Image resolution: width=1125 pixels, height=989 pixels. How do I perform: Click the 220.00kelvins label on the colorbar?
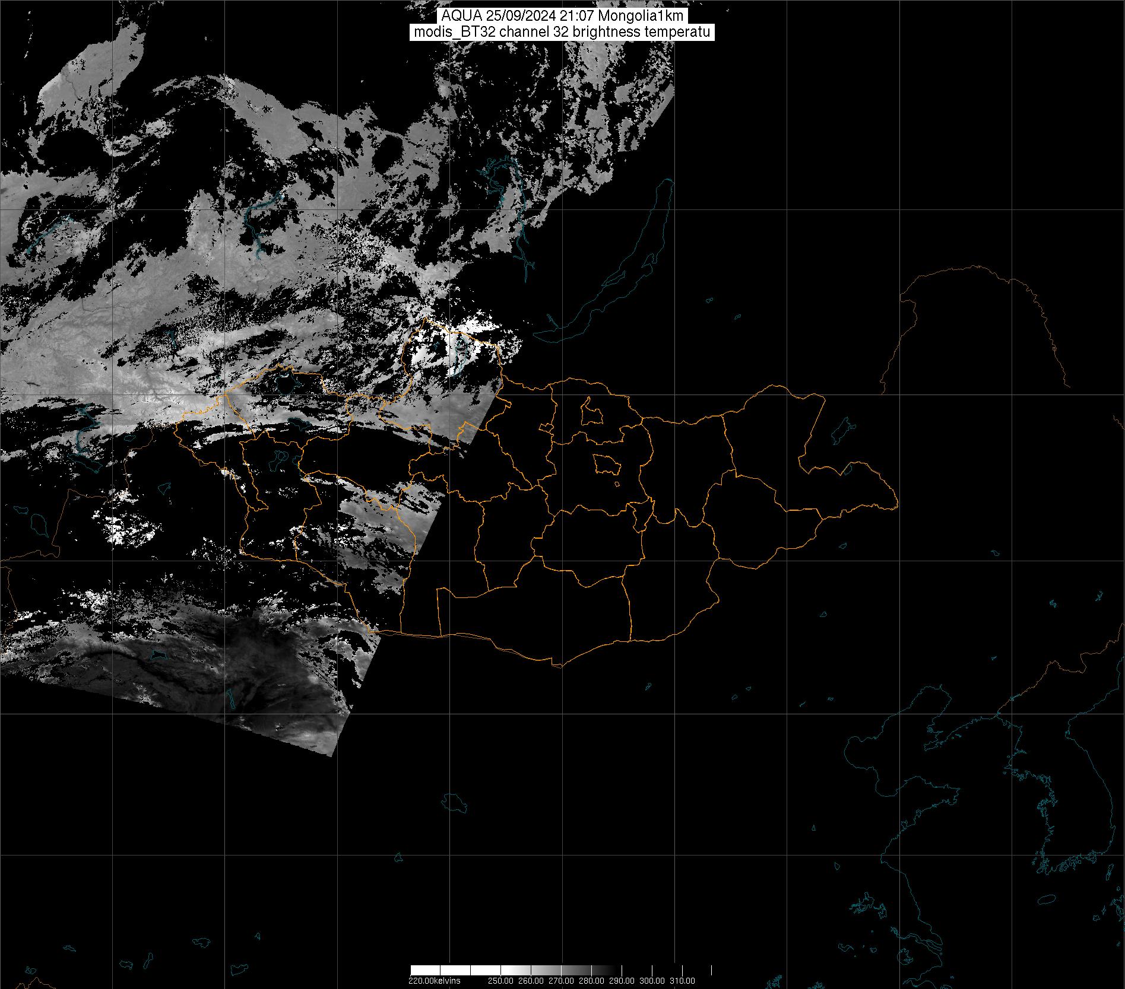434,981
